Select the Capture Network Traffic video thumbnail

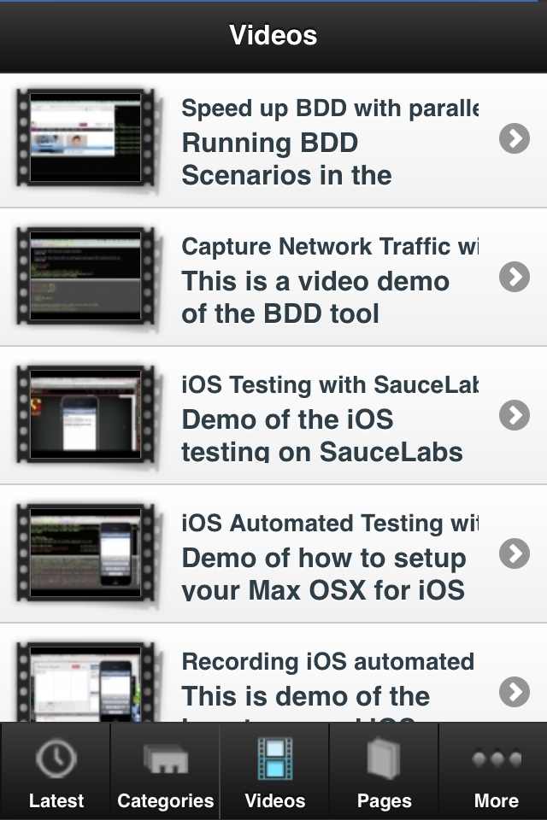pos(85,276)
